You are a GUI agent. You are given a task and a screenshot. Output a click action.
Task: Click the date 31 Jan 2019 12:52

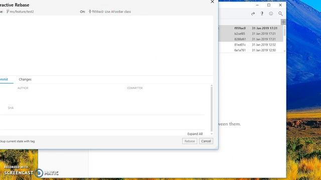pos(264,44)
